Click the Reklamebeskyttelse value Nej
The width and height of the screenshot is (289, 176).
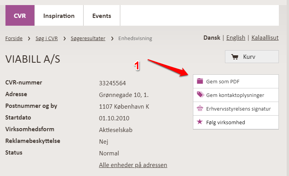pos(103,142)
